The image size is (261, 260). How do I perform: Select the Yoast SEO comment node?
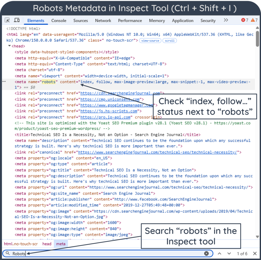(x=133, y=126)
